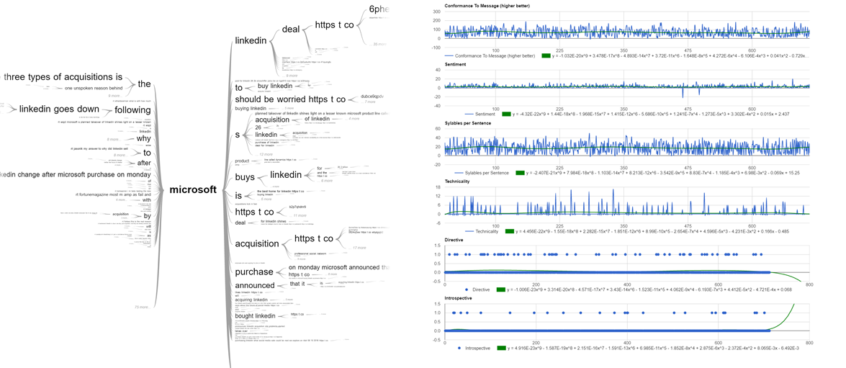Click green trendline swatch in Technicality legend
Screen dimensions: 846x368
[x=509, y=231]
